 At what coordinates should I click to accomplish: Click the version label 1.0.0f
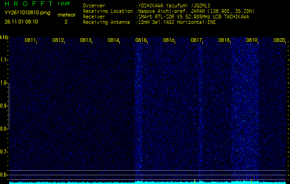(64, 4)
